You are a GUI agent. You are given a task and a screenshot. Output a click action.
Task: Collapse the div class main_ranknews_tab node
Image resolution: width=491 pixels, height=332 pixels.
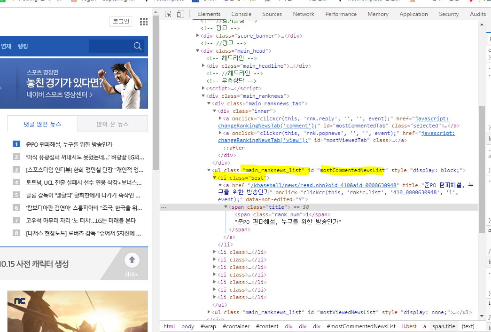(x=209, y=103)
